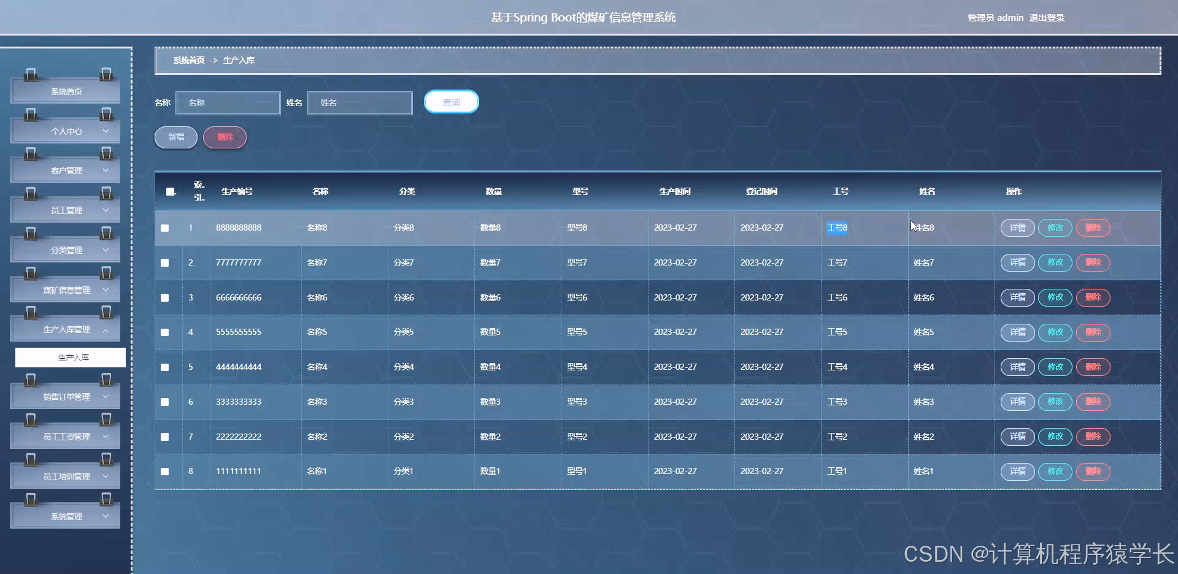Open 详情 for row 名称4
The height and width of the screenshot is (574, 1178).
1018,367
